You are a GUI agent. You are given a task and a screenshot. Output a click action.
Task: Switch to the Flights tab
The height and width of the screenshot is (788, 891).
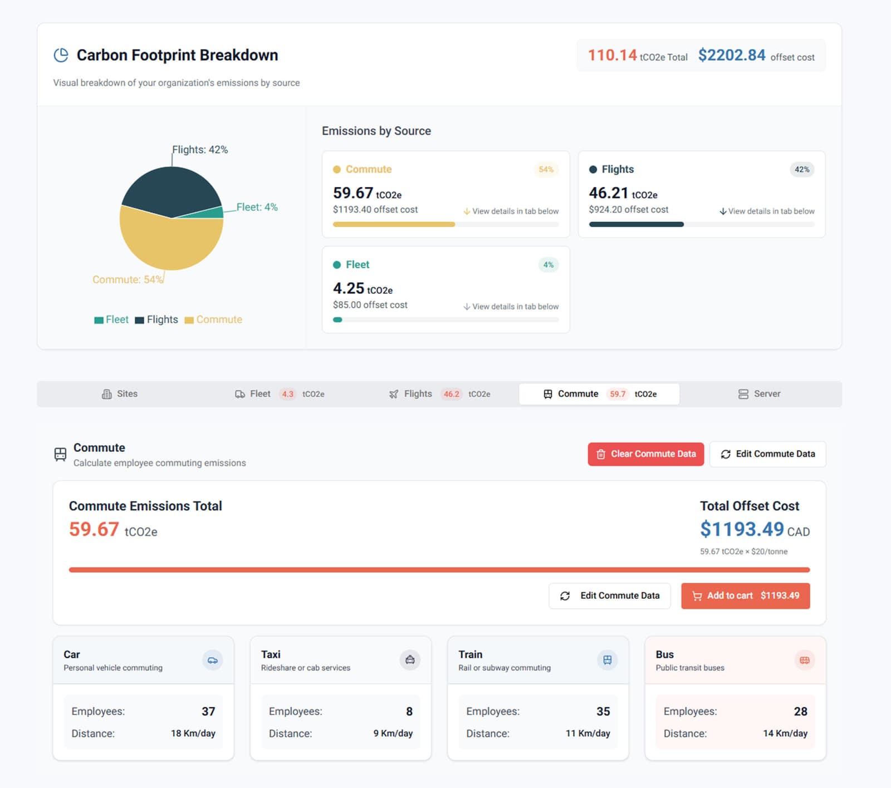pos(439,394)
